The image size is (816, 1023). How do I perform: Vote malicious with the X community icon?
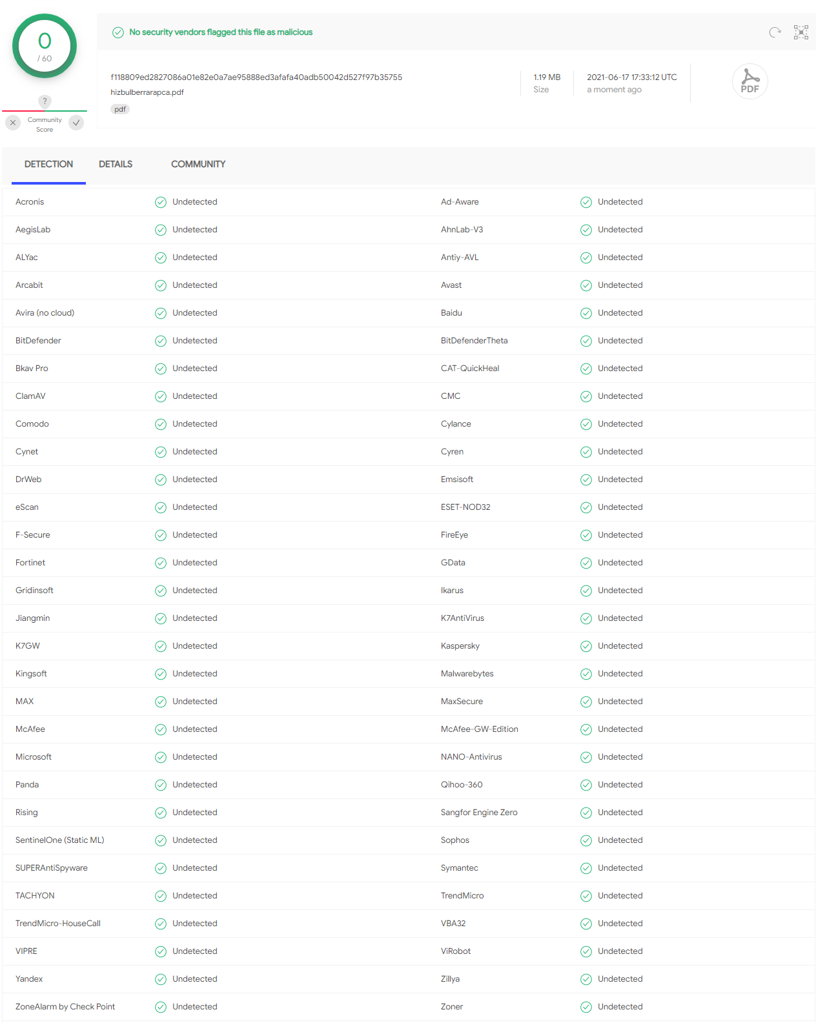(13, 123)
